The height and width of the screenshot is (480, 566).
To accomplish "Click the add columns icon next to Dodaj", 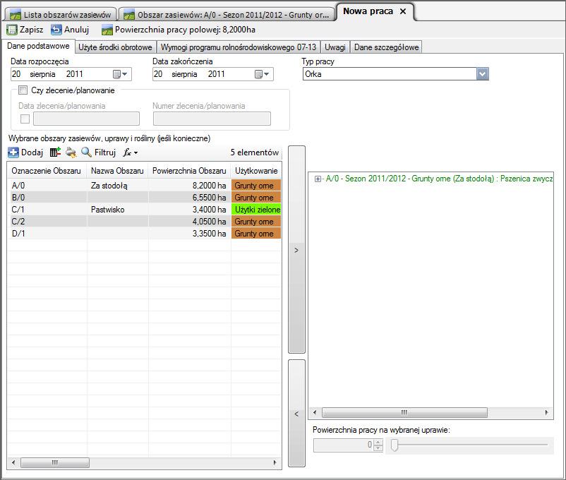I will tap(55, 152).
